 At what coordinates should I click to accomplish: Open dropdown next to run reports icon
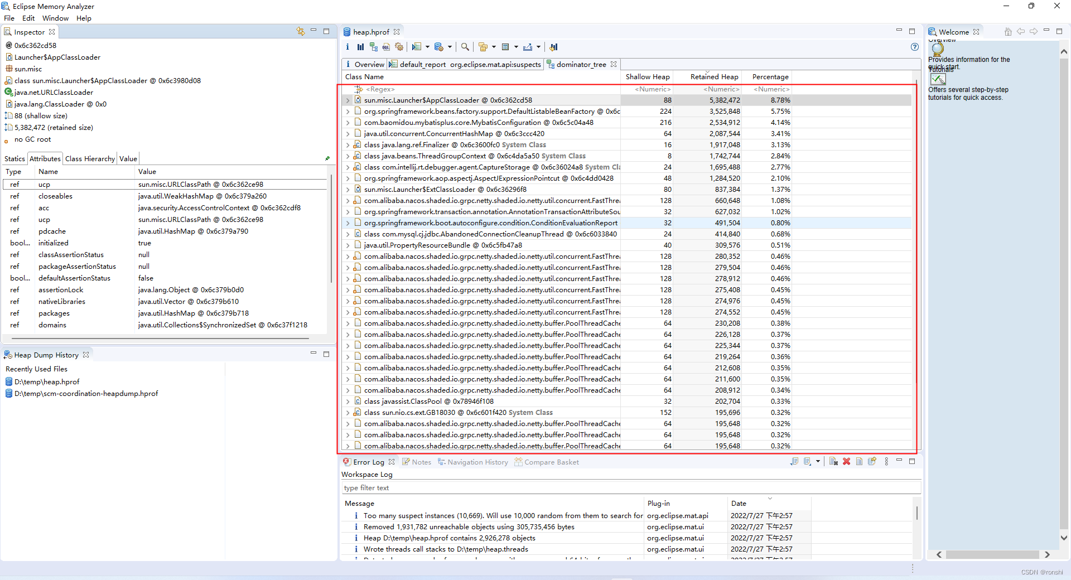pos(427,47)
